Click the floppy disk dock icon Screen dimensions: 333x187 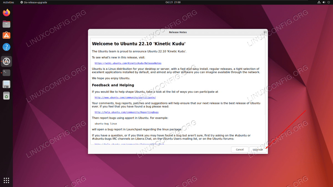pyautogui.click(x=6, y=84)
